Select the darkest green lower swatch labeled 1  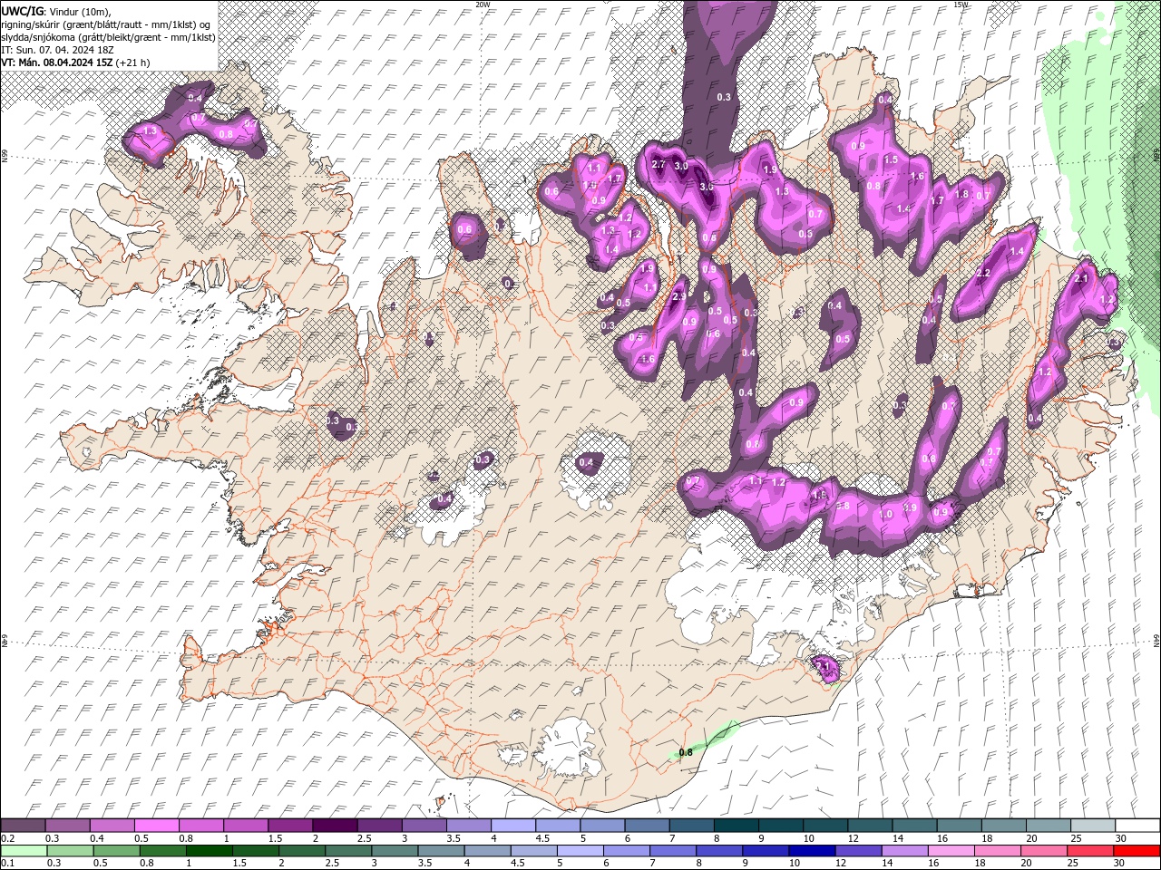pyautogui.click(x=210, y=851)
